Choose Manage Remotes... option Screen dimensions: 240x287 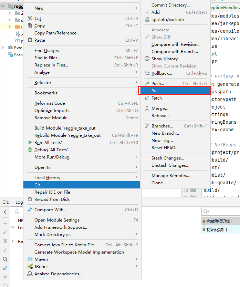tap(175, 175)
